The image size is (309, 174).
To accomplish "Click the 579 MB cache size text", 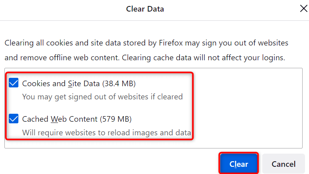I will 116,119.
